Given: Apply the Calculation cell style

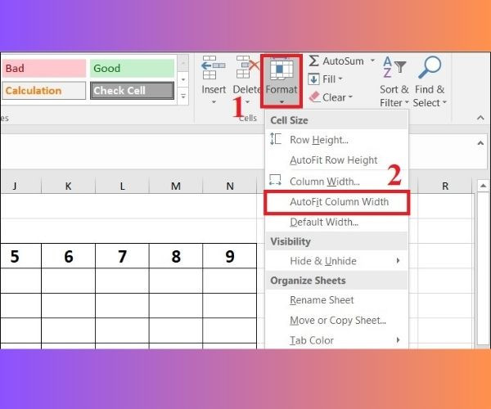Looking at the screenshot, I should click(44, 91).
